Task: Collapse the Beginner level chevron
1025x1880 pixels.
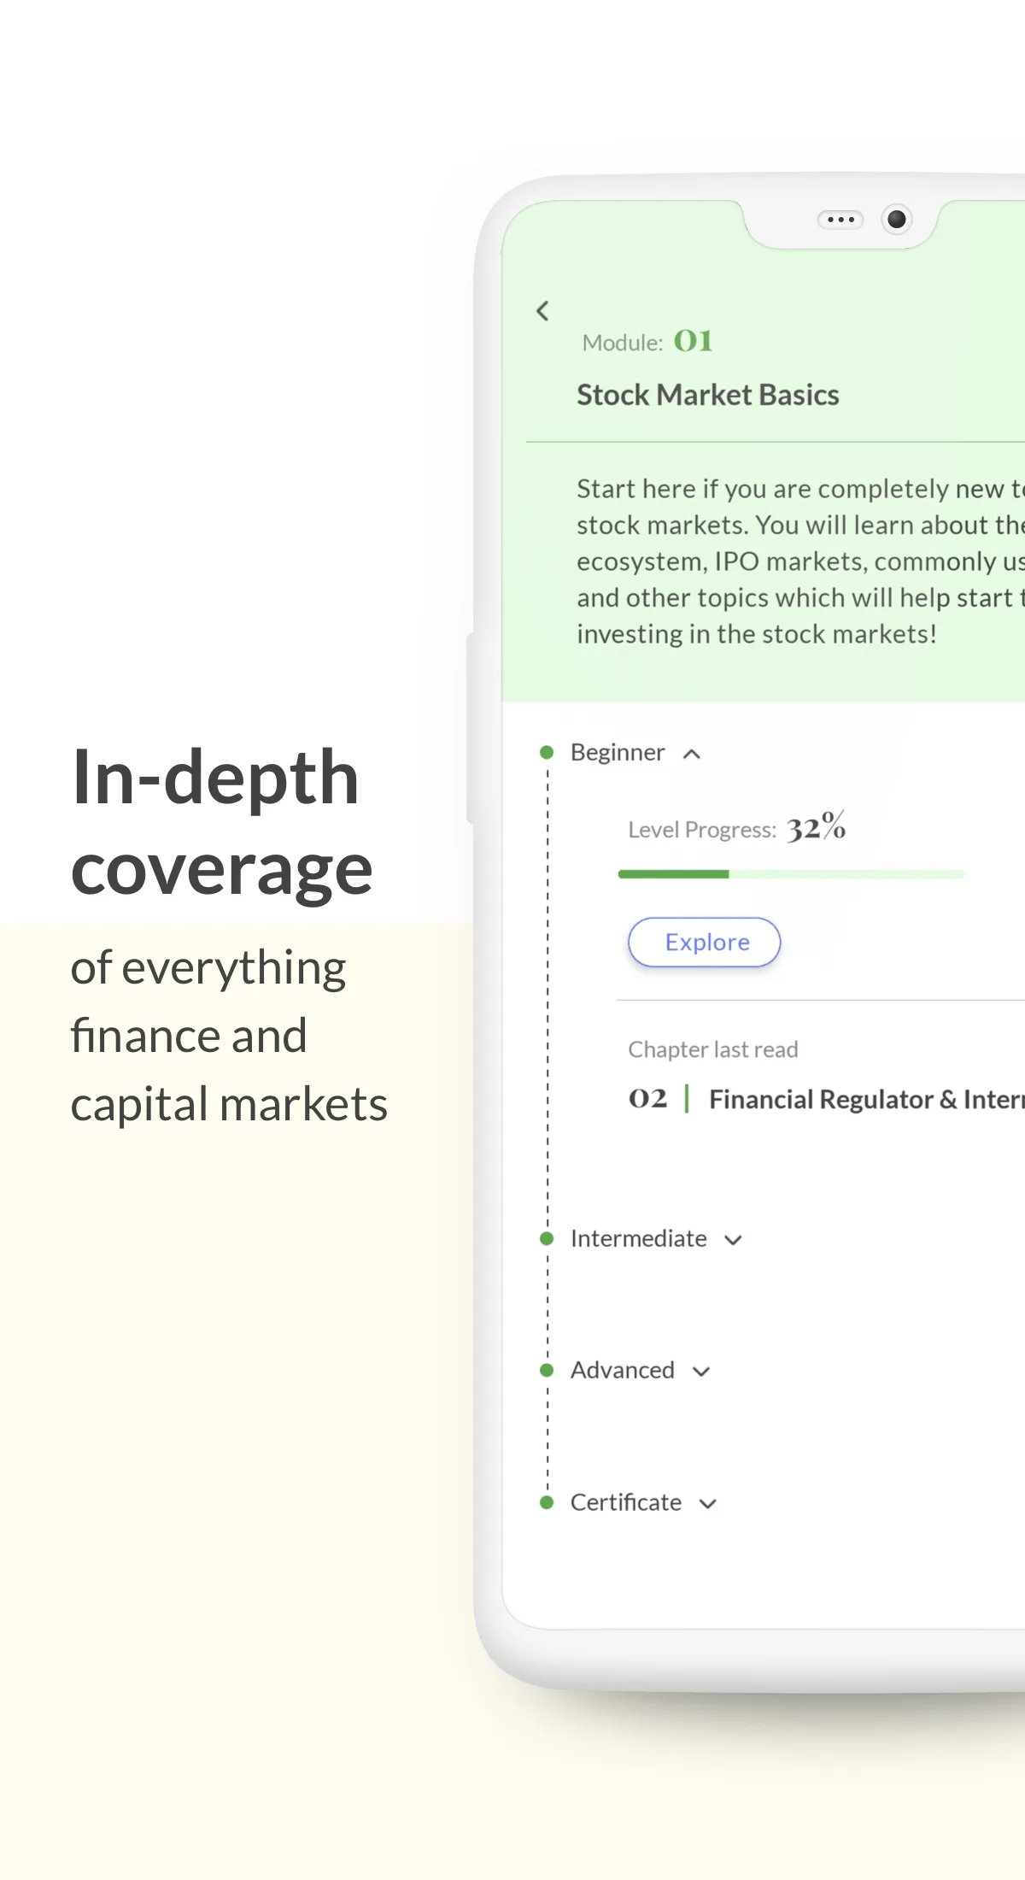Action: point(692,754)
